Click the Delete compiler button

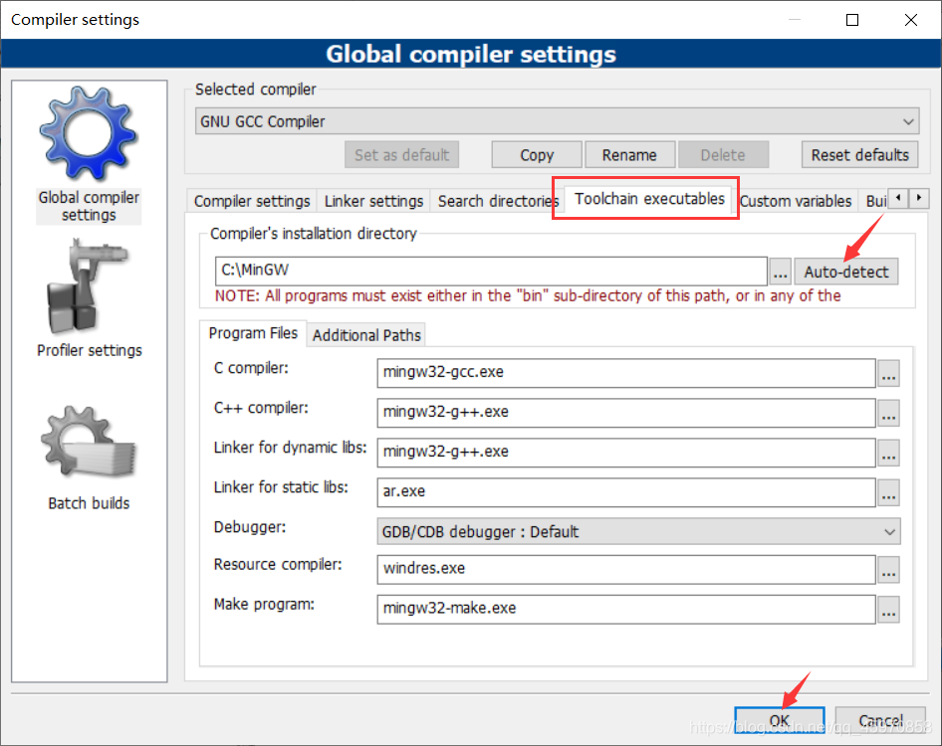tap(723, 155)
